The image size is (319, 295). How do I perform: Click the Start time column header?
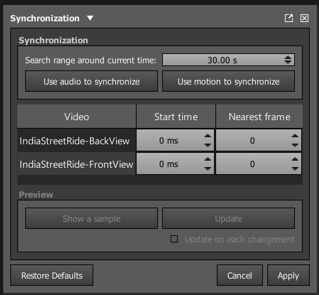click(x=176, y=117)
